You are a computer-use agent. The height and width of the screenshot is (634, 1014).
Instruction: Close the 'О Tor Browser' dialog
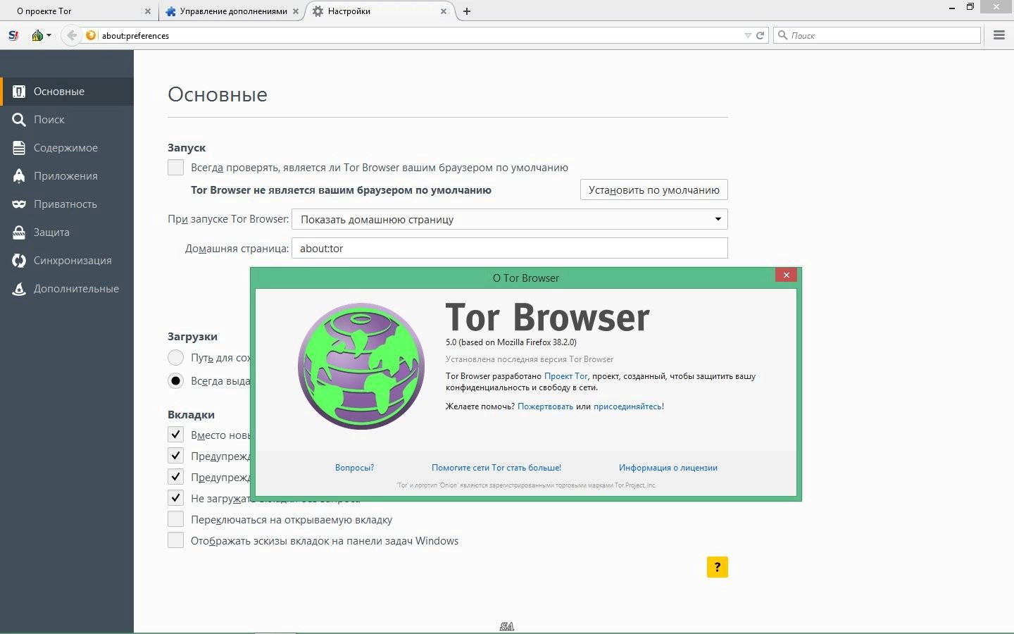[x=786, y=275]
